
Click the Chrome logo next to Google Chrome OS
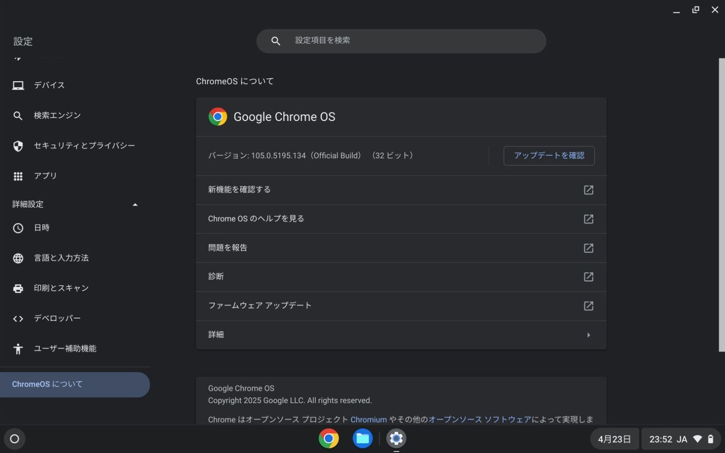coord(217,117)
